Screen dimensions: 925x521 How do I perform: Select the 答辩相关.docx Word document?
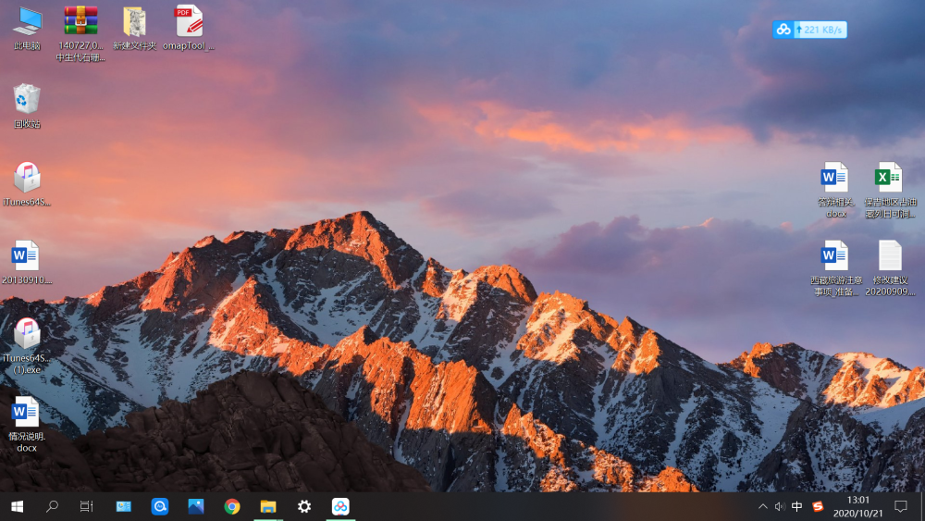pyautogui.click(x=836, y=190)
